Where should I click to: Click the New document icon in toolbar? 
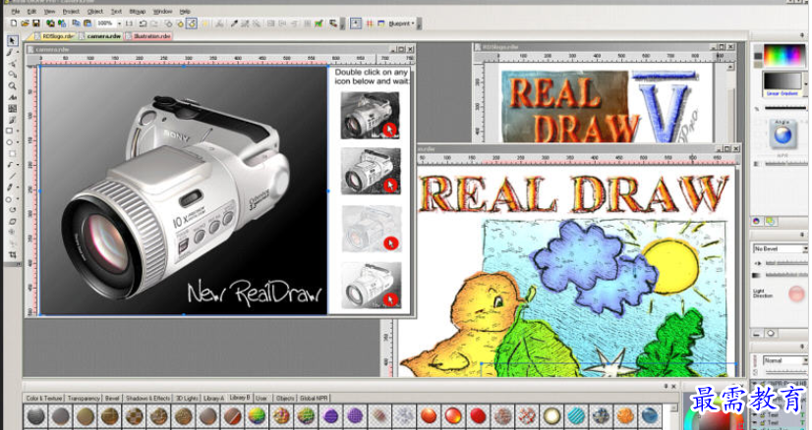pyautogui.click(x=14, y=24)
